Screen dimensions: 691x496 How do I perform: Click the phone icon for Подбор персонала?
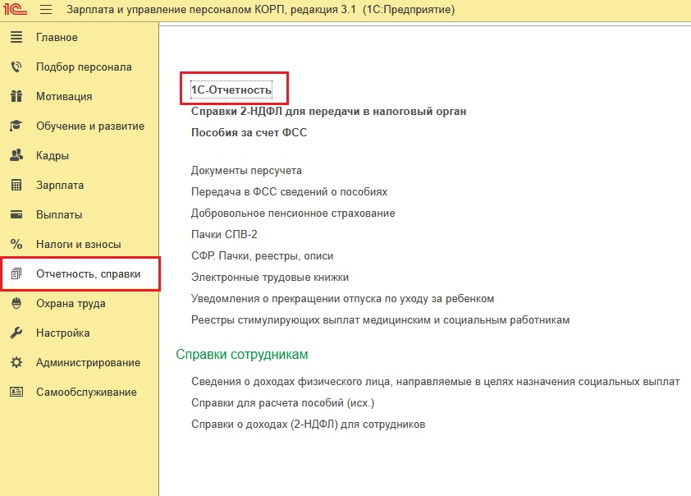(x=16, y=67)
